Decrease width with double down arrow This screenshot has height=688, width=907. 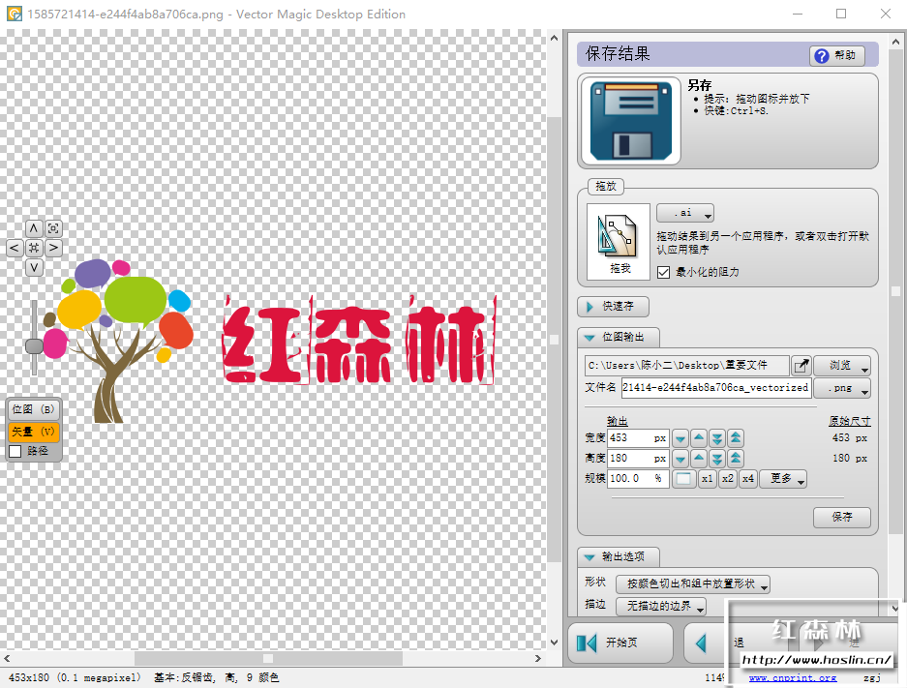coord(717,438)
